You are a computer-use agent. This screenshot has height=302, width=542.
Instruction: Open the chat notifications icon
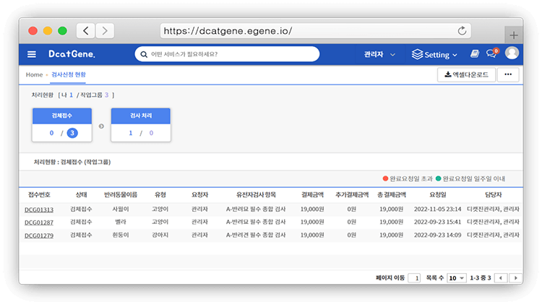coord(491,54)
